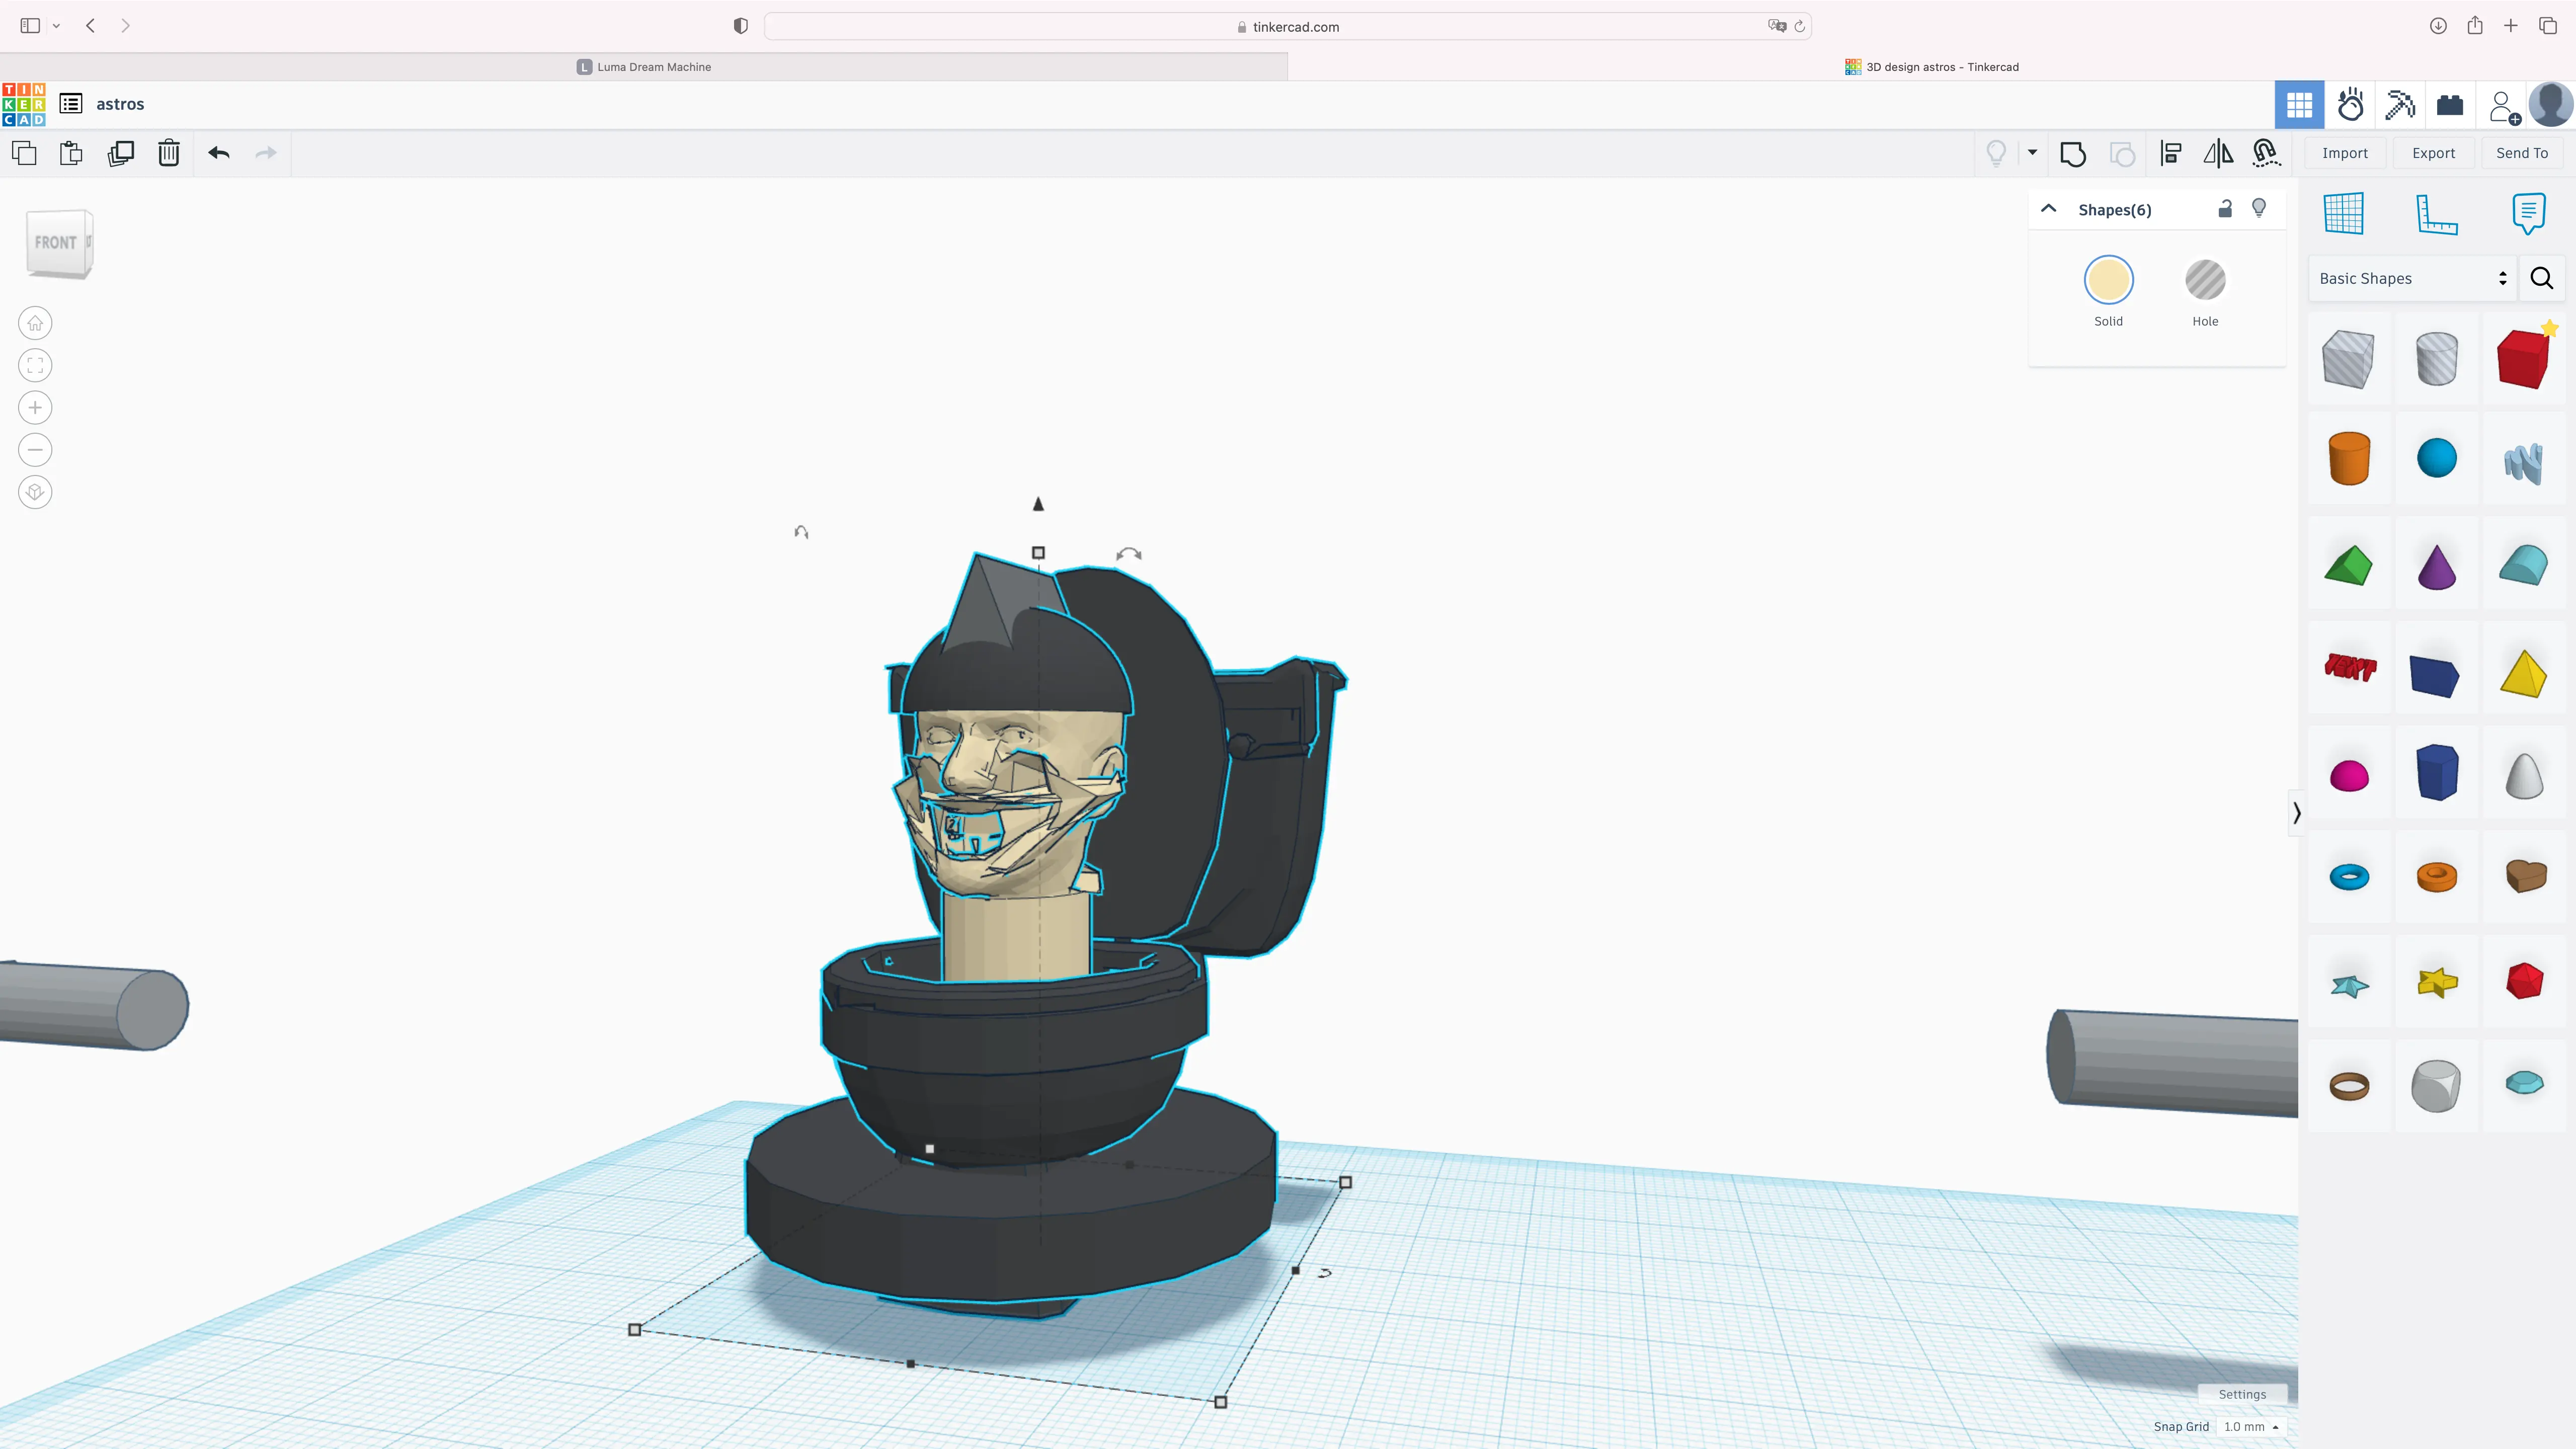Click the Align tool icon
This screenshot has height=1449, width=2576.
[x=2170, y=153]
